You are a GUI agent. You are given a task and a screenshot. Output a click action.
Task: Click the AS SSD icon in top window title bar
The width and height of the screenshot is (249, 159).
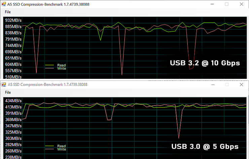pos(4,4)
